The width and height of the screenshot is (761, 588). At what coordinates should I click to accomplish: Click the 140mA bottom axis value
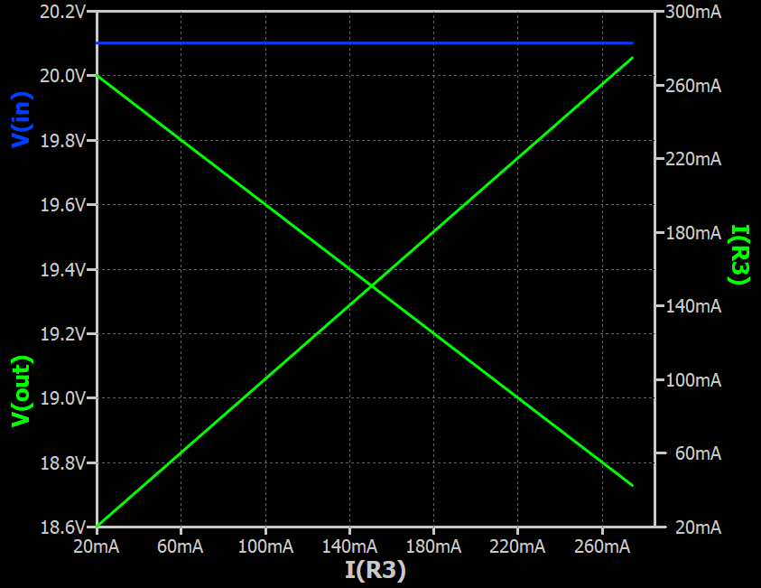(x=349, y=546)
